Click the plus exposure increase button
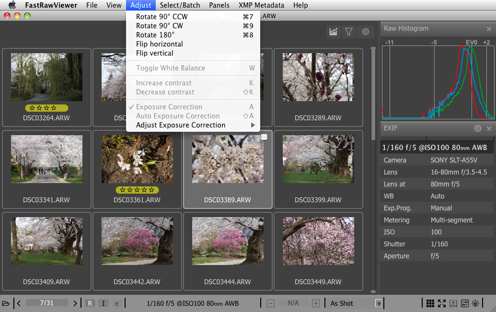 (x=315, y=303)
